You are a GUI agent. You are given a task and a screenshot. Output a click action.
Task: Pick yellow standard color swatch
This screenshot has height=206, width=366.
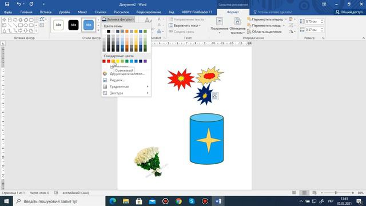click(x=118, y=61)
